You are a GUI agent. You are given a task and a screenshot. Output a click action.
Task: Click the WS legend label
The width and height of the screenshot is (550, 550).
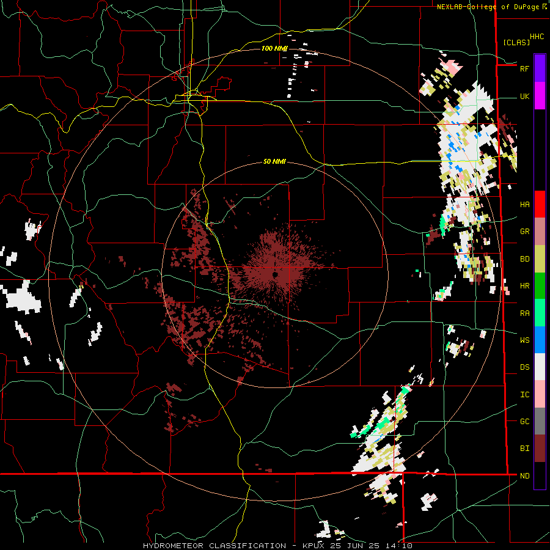pos(524,340)
